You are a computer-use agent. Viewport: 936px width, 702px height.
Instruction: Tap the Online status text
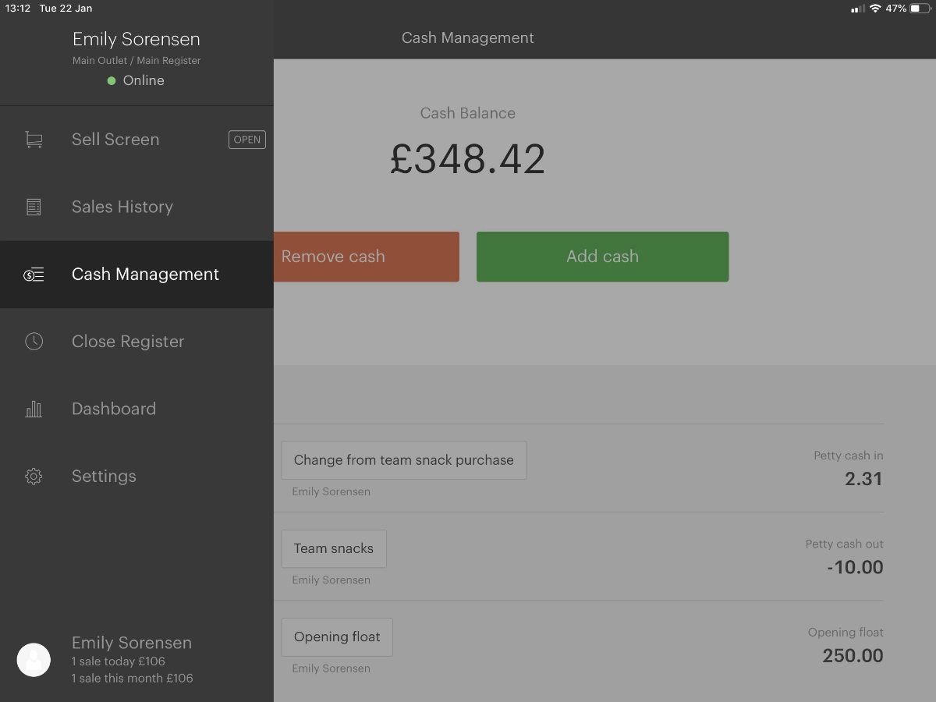(x=144, y=80)
